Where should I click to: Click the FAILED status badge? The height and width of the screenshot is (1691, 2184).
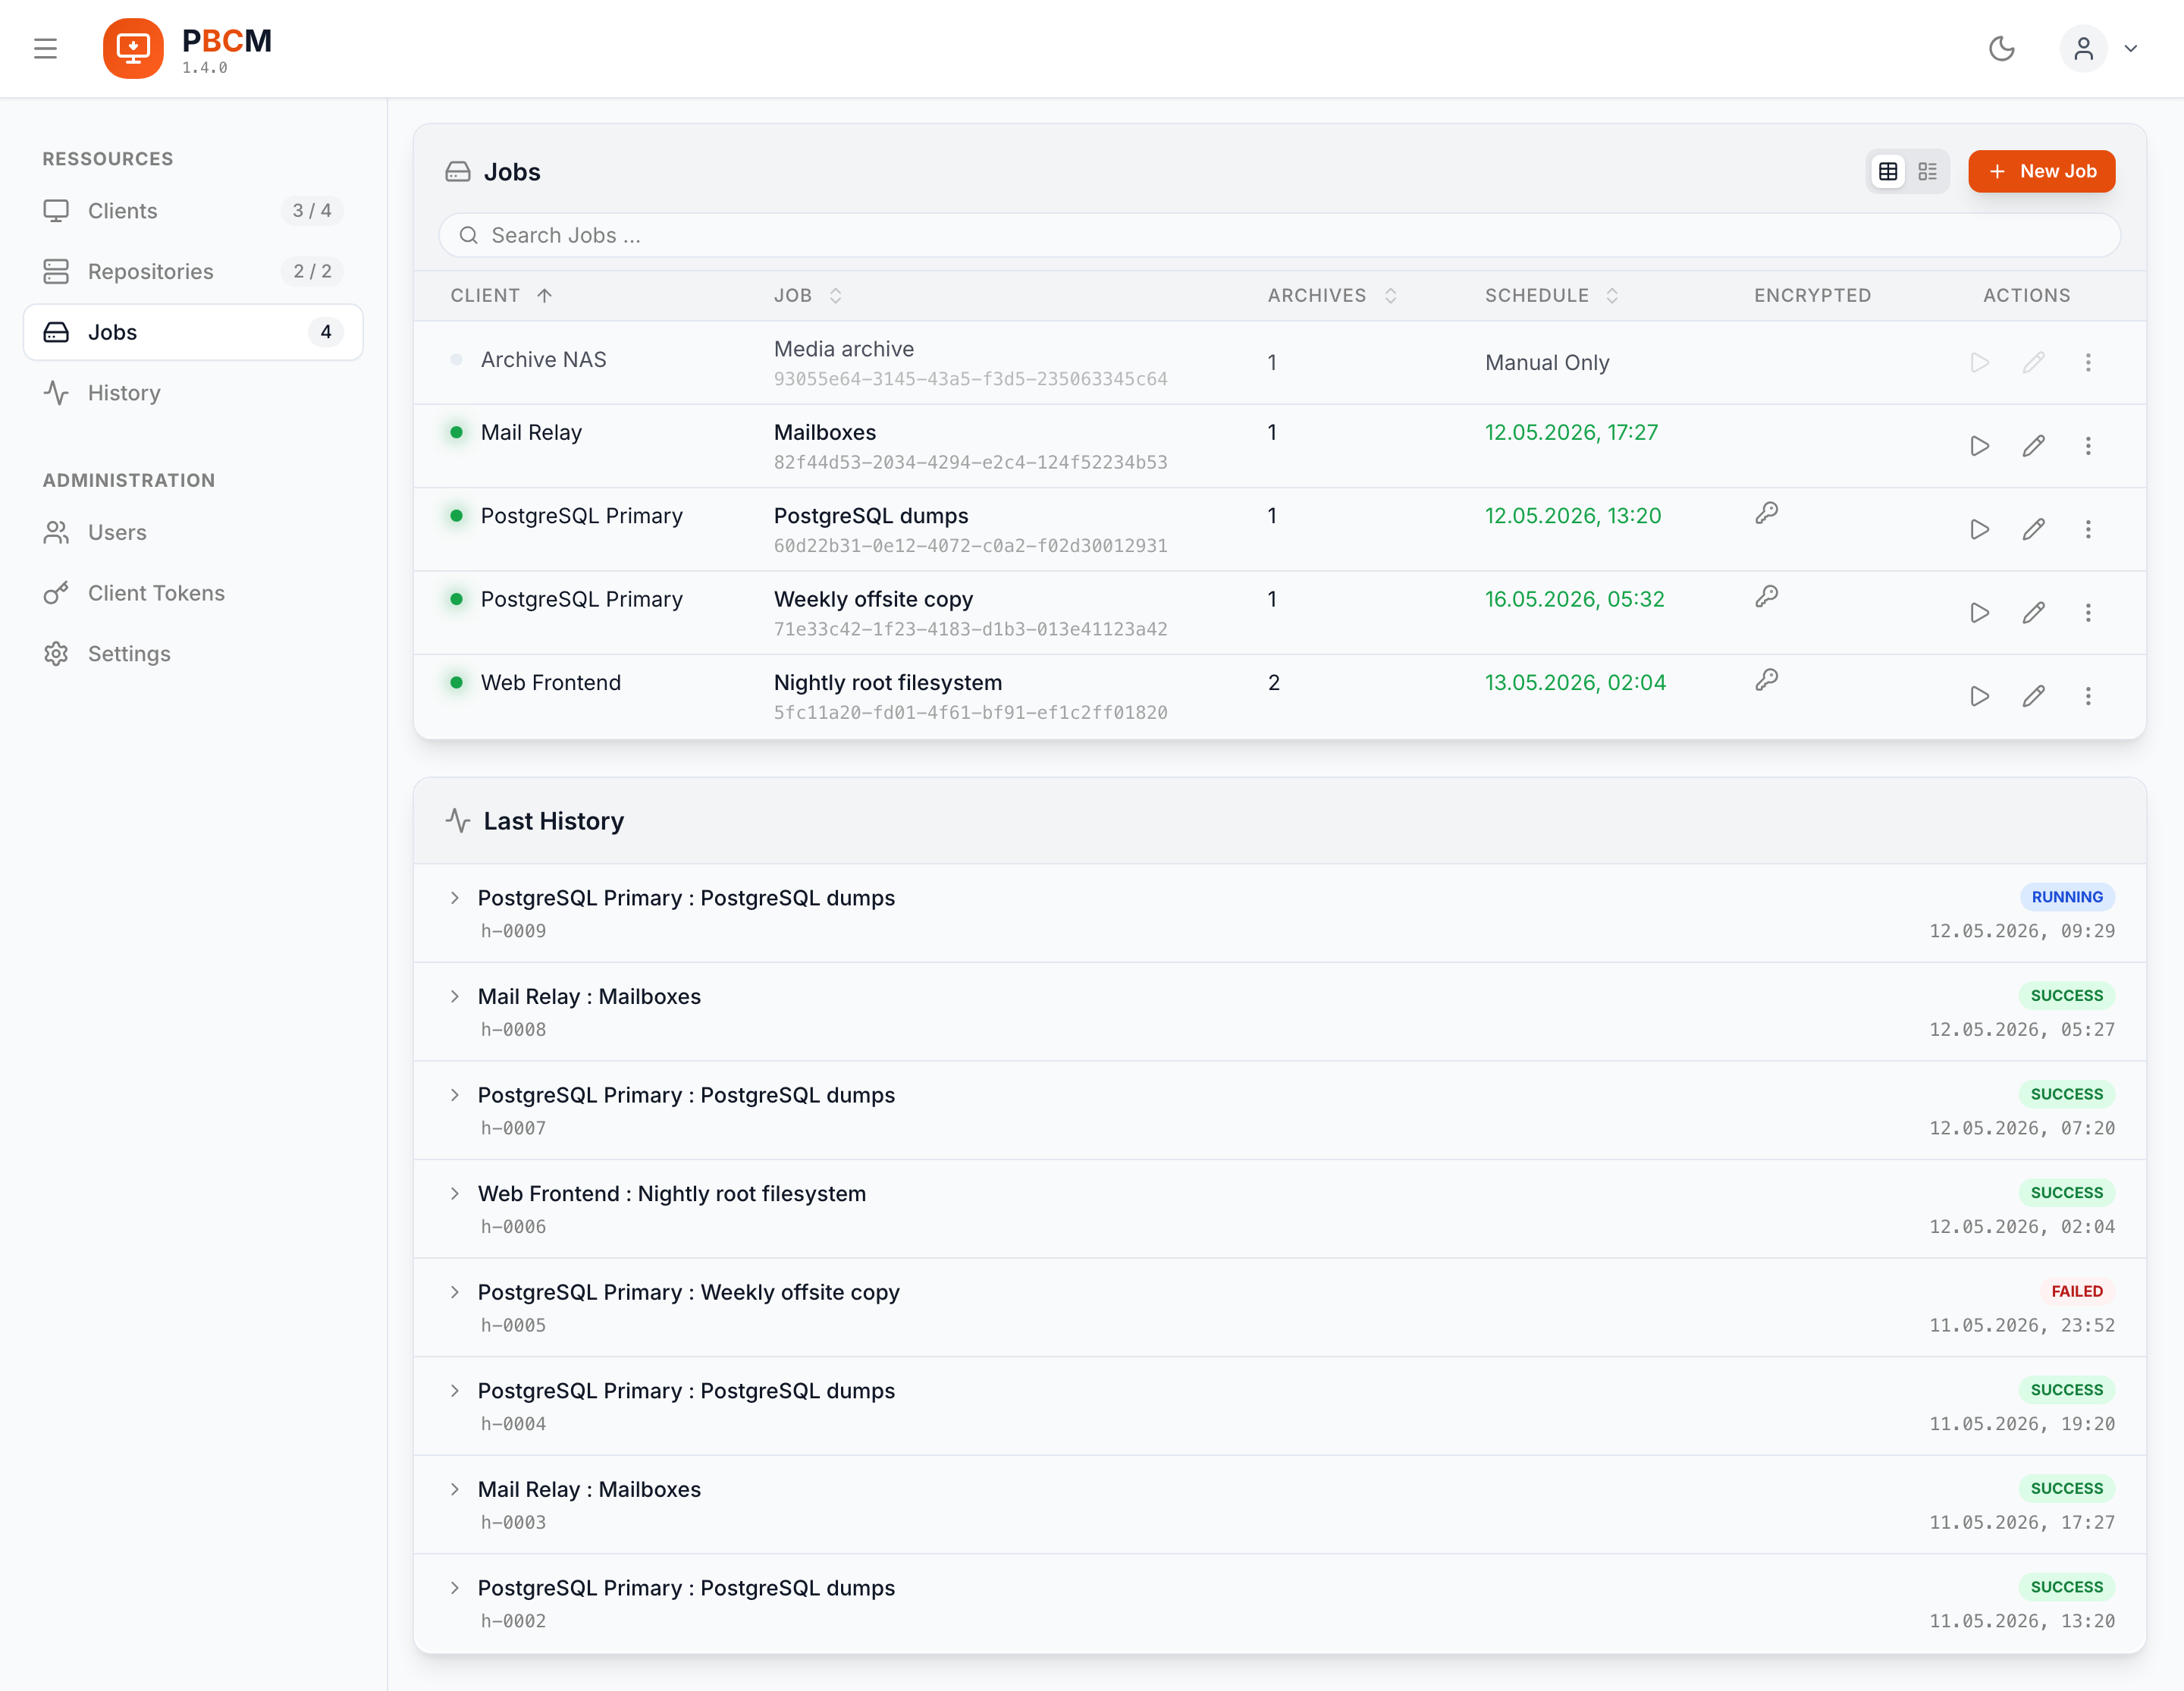coord(2077,1291)
